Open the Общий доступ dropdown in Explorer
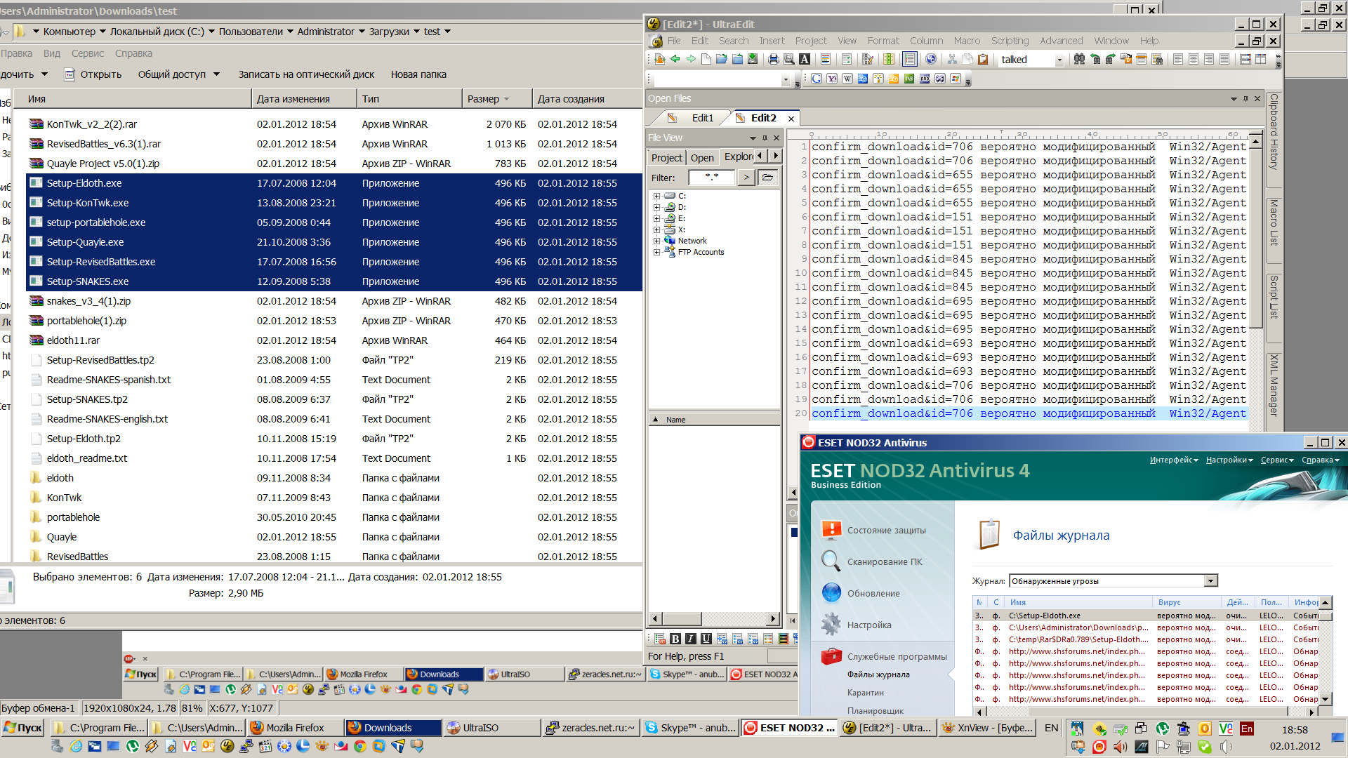The width and height of the screenshot is (1348, 758). (179, 74)
